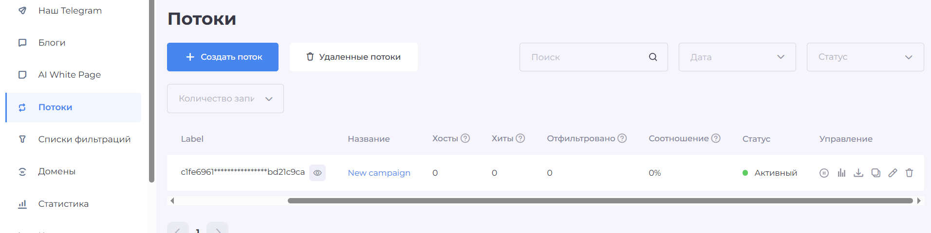Delete the New campaign with trash icon

pyautogui.click(x=909, y=173)
